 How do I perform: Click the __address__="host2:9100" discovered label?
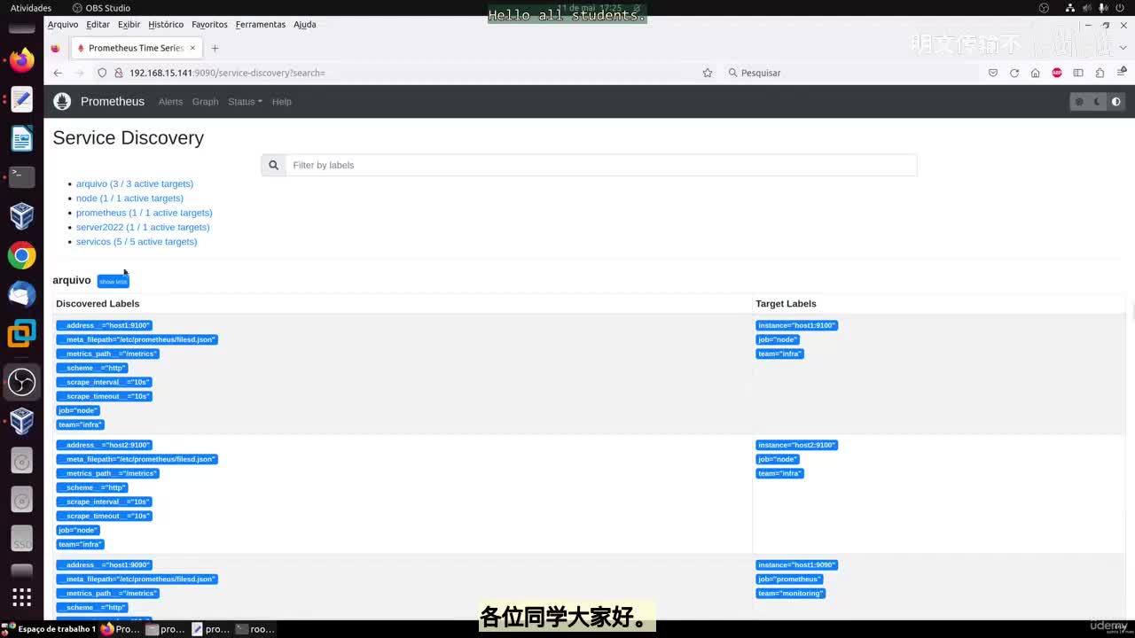point(105,445)
